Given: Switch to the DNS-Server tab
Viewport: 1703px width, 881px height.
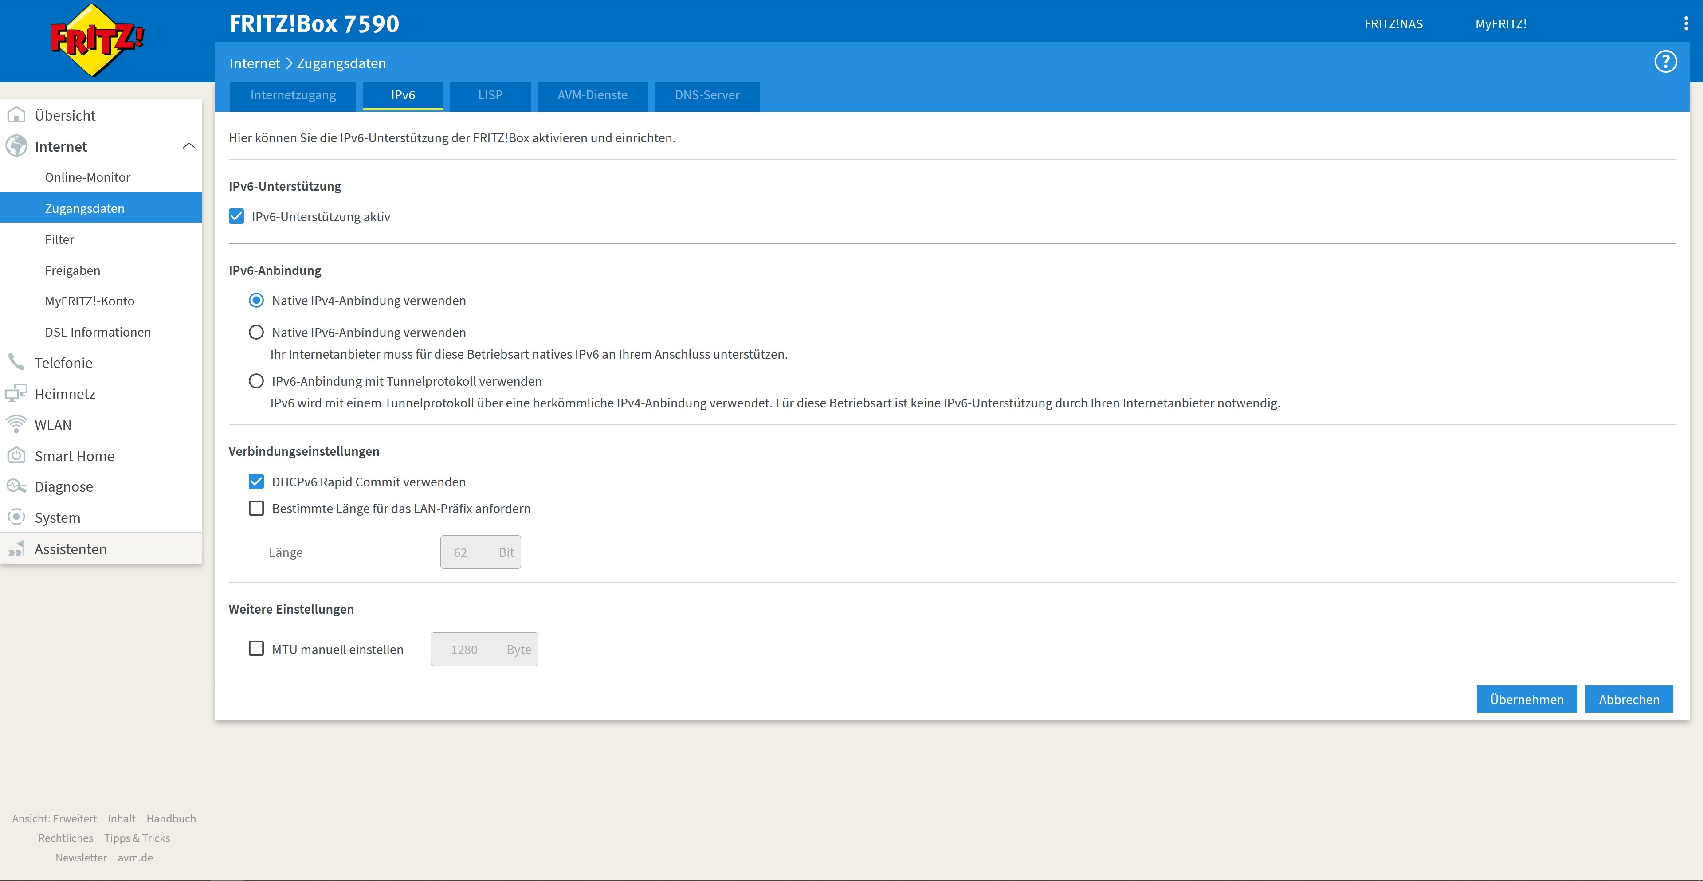Looking at the screenshot, I should (706, 95).
